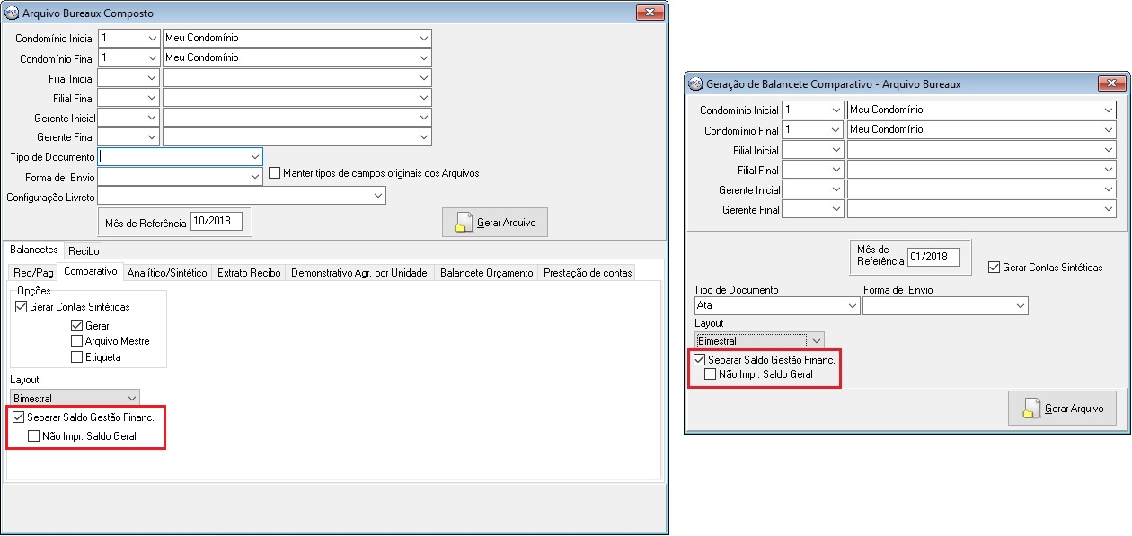Click Gerar Arquivo button in right window
This screenshot has height=536, width=1132.
point(1062,409)
